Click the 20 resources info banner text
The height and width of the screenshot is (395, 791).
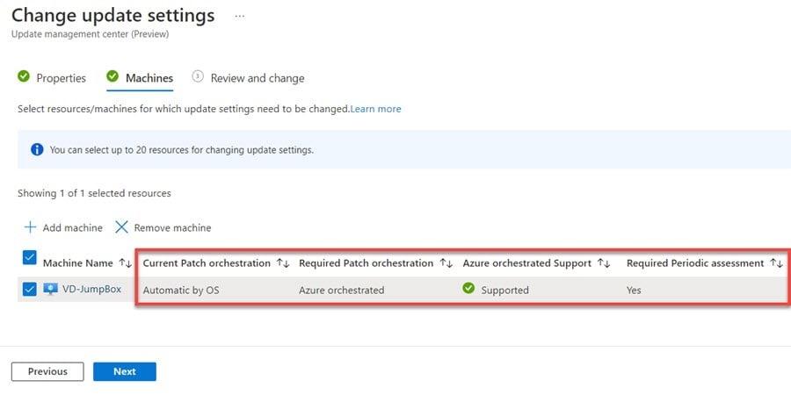pyautogui.click(x=182, y=149)
